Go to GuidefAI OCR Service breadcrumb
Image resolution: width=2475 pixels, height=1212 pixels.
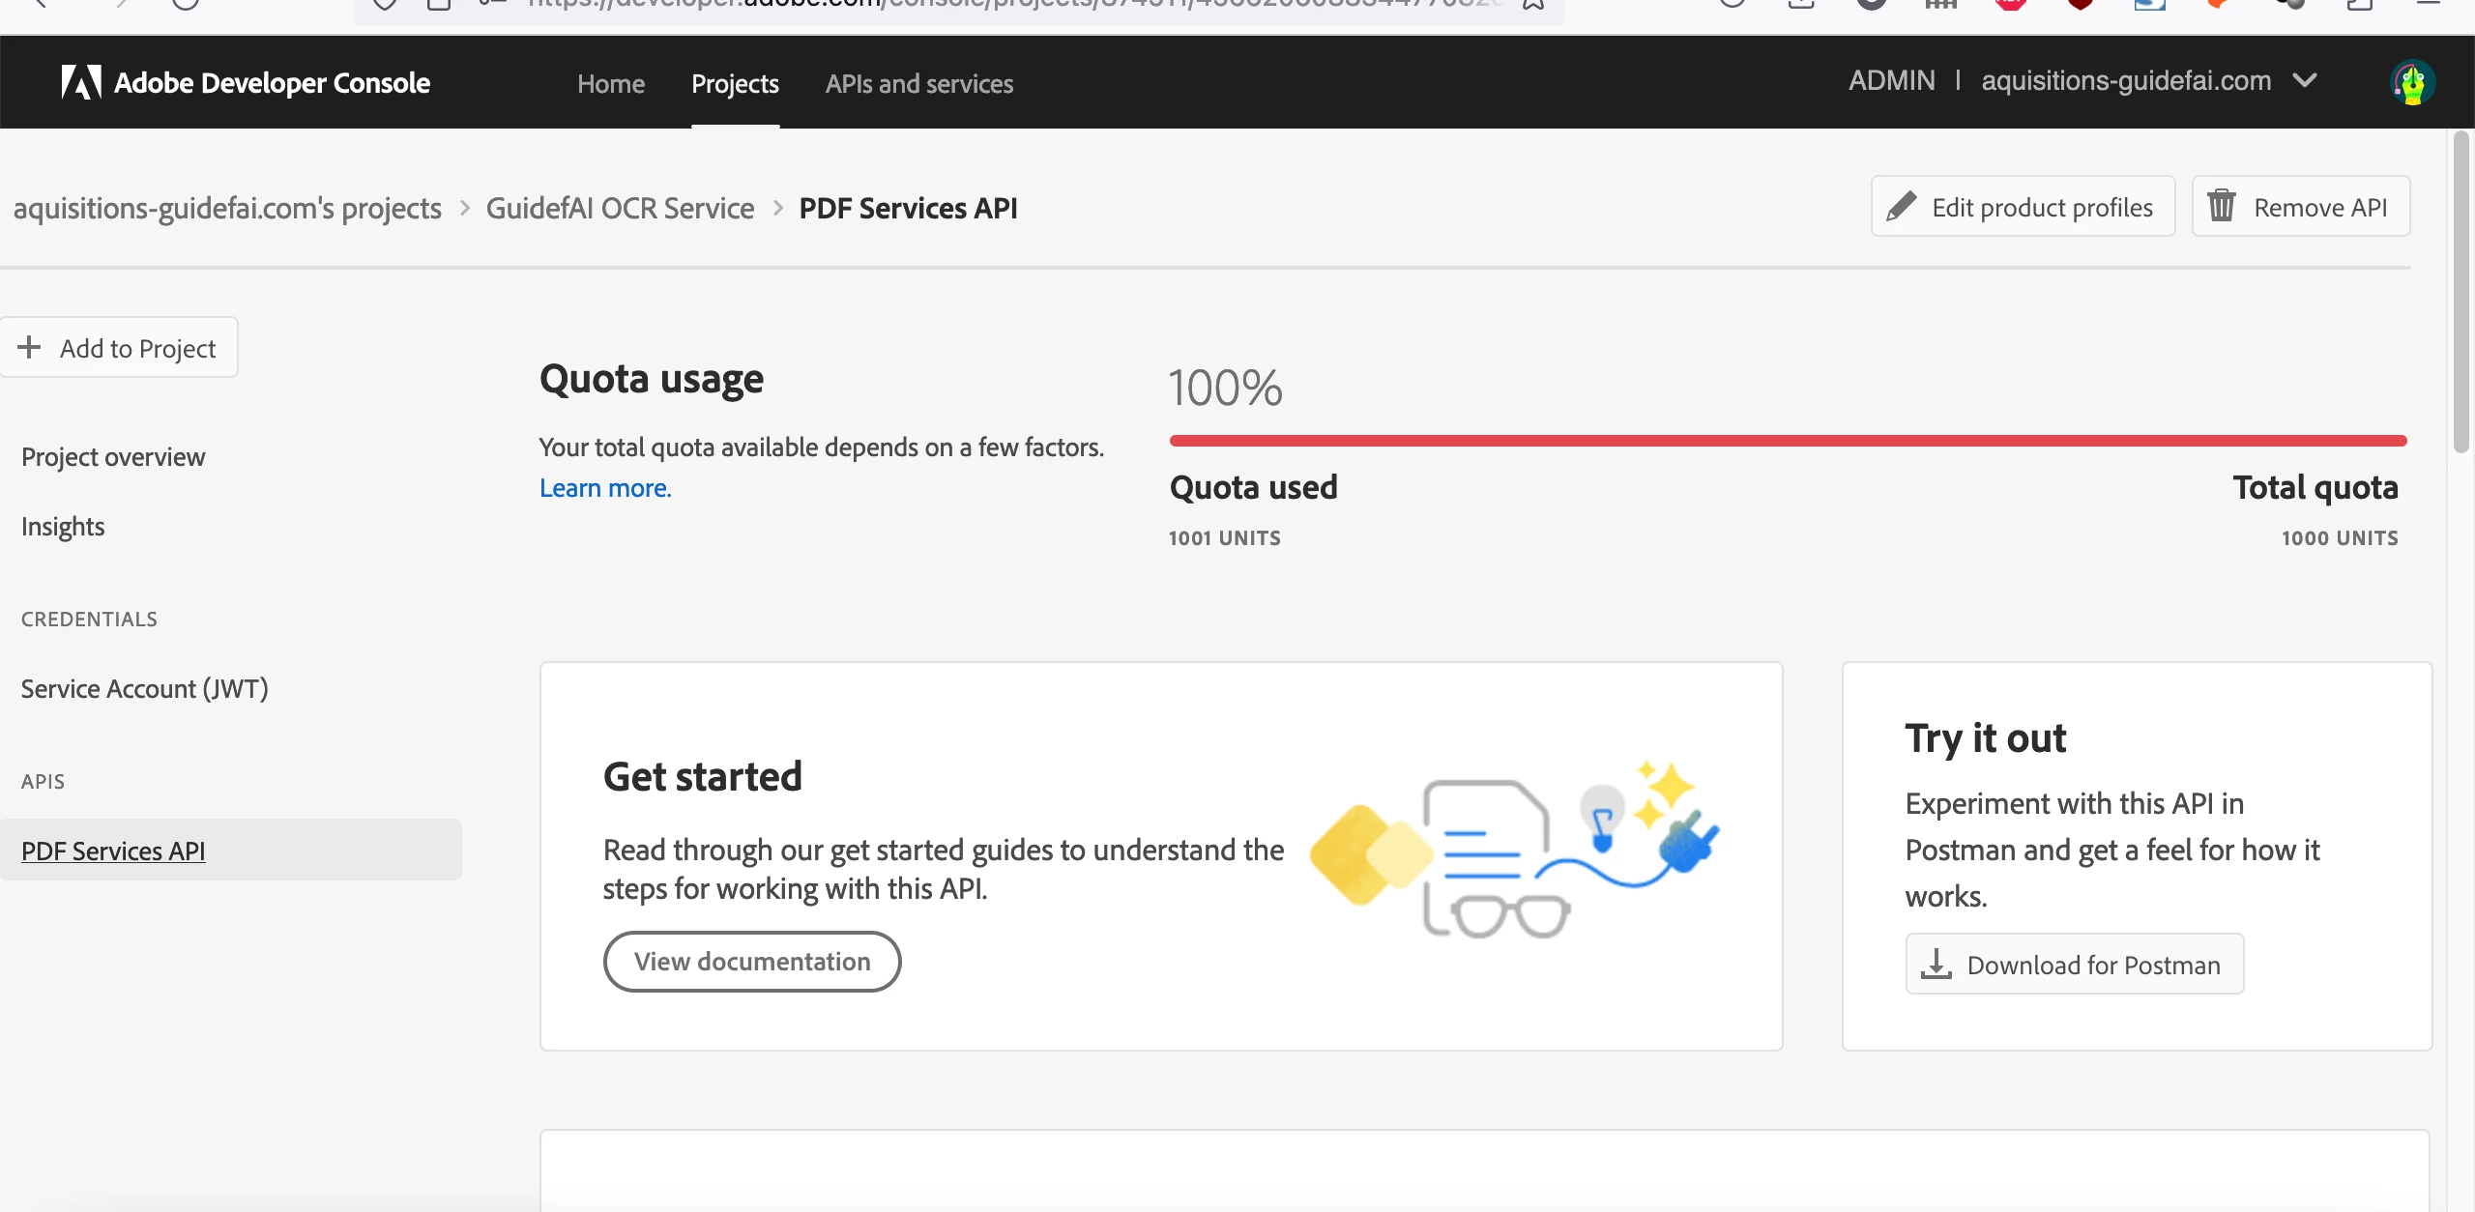click(x=620, y=208)
